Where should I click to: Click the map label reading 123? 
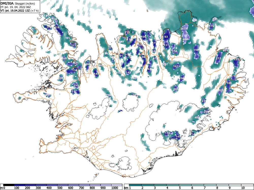(x=74, y=45)
